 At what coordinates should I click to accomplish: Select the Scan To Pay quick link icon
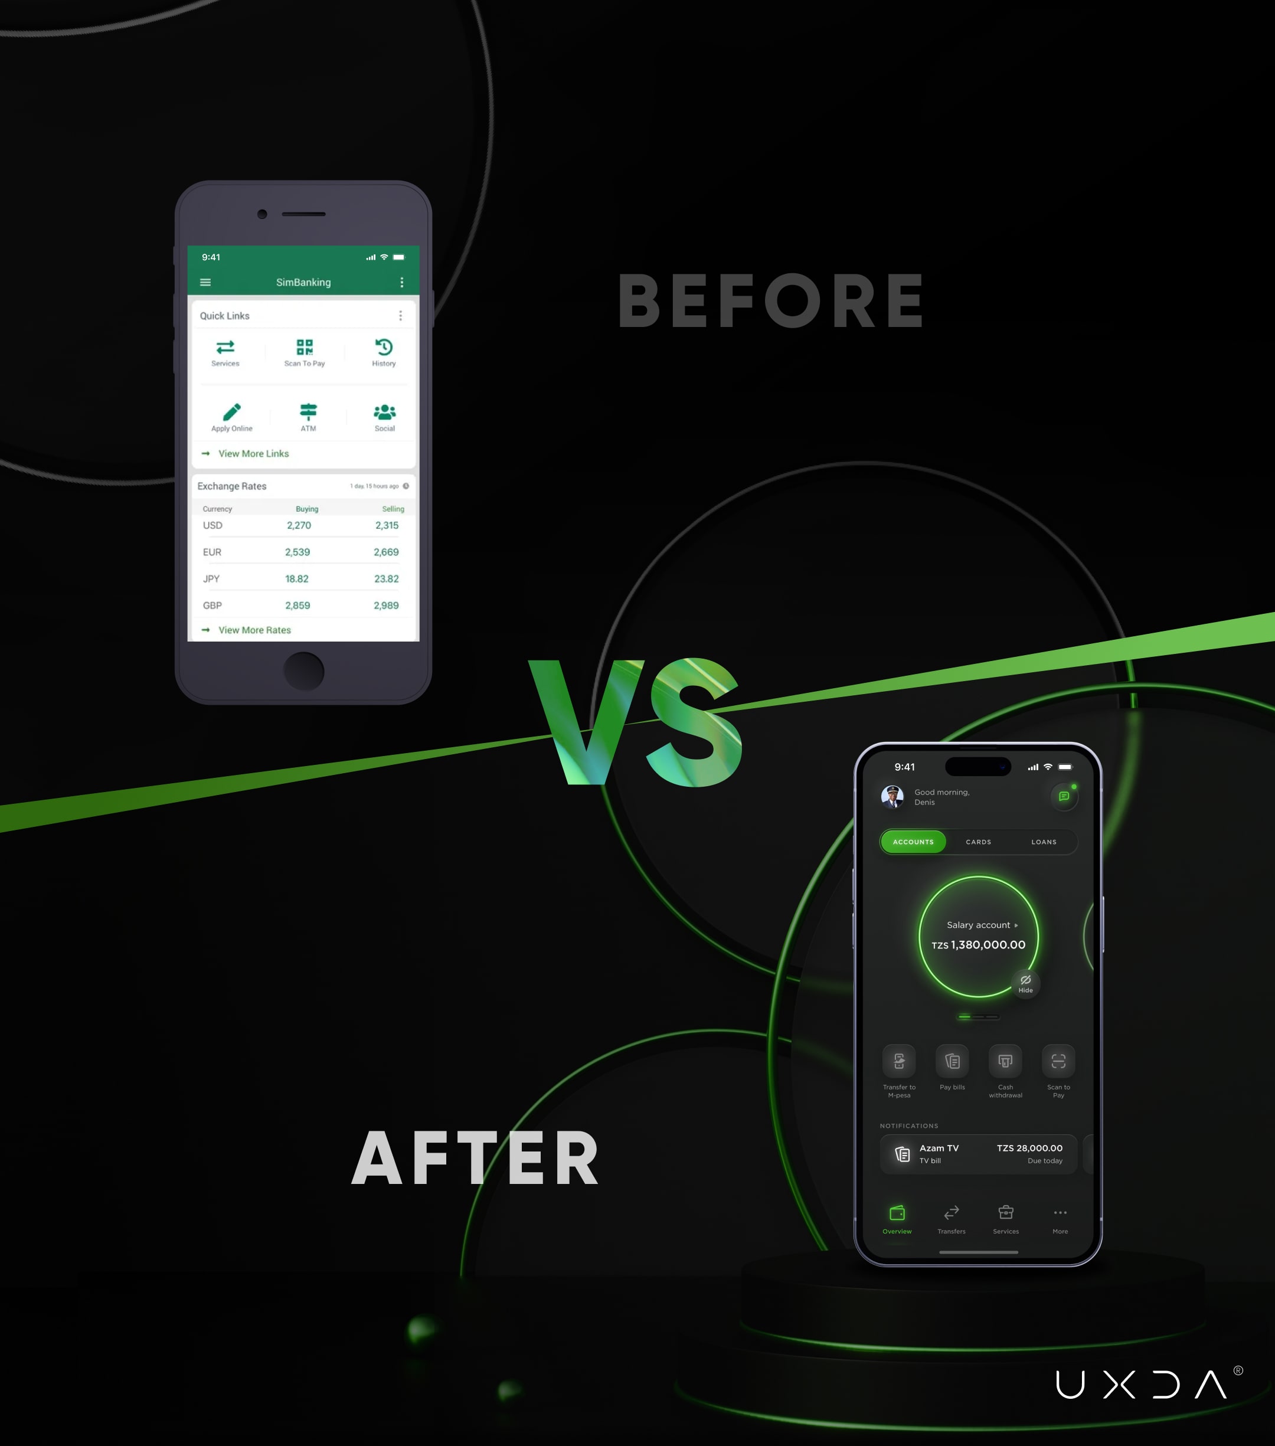coord(305,351)
